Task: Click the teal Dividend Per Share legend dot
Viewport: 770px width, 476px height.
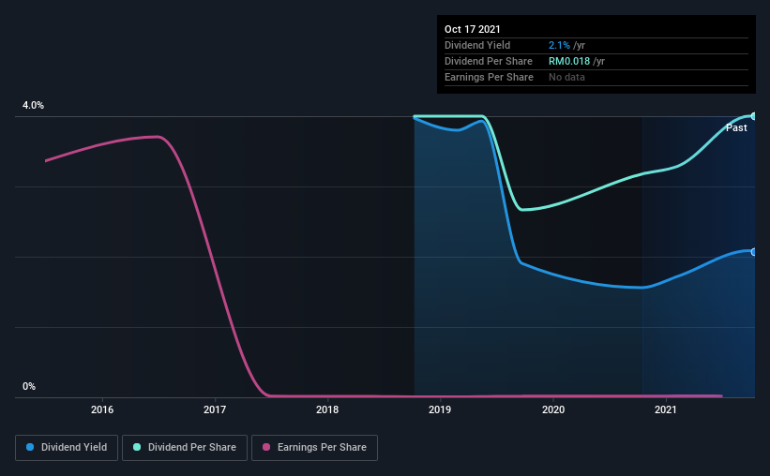Action: (x=137, y=447)
